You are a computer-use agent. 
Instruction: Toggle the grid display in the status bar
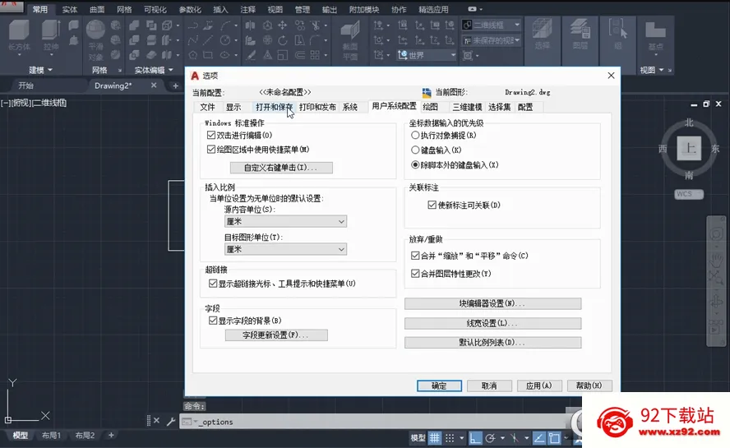(x=434, y=438)
